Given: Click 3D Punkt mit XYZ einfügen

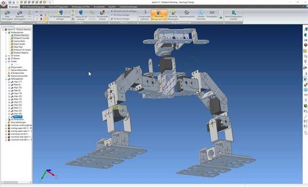Looking at the screenshot, I should click(124, 11).
